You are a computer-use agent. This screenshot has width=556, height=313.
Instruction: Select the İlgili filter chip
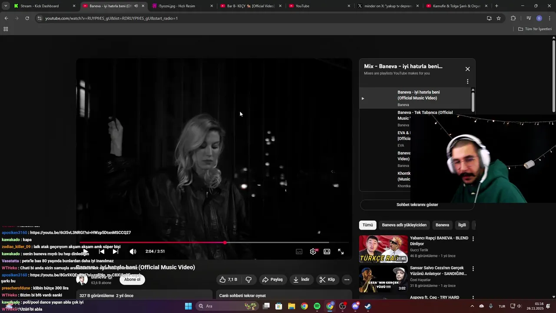click(462, 225)
